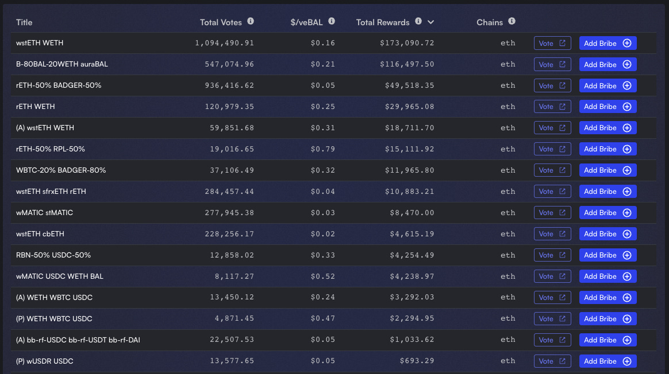669x374 pixels.
Task: Add Bribe for (A) WETH WBTC USDC
Action: pos(608,297)
